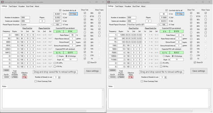Click Frequency field showing 64412
Viewport: 213px width, 113px height.
6,53
